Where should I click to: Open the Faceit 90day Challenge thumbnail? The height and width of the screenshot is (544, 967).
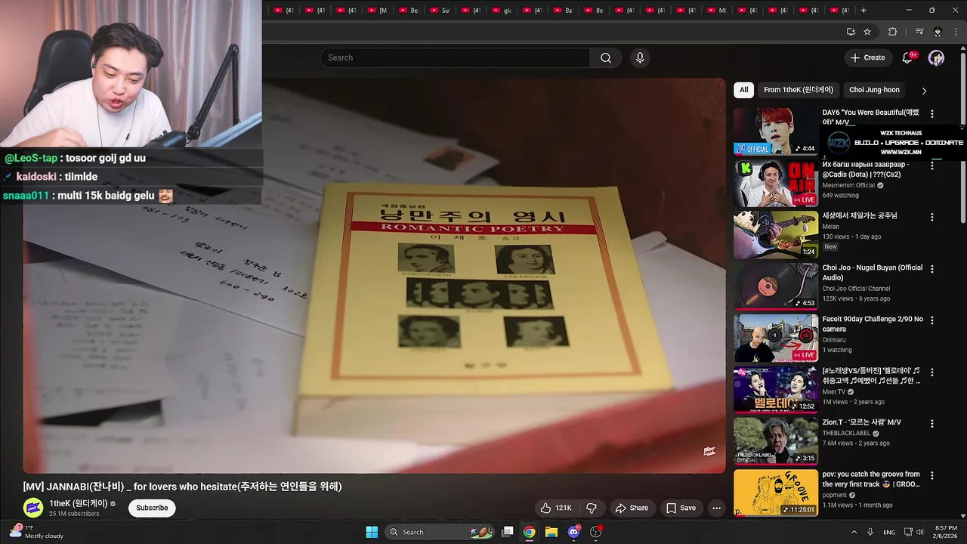pyautogui.click(x=776, y=338)
